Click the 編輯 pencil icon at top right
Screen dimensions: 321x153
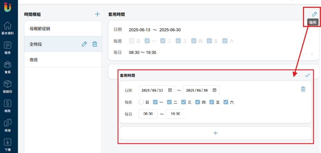click(314, 14)
